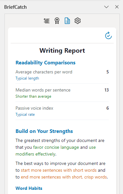Image resolution: width=123 pixels, height=194 pixels.
Task: Select the Readability Comparisons heading
Action: click(x=45, y=63)
